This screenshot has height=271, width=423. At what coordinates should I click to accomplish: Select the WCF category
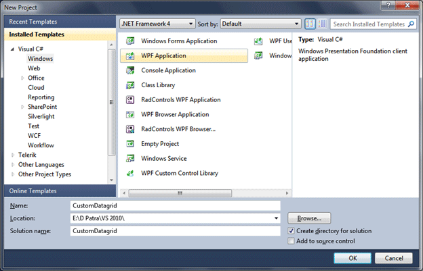[x=35, y=136]
